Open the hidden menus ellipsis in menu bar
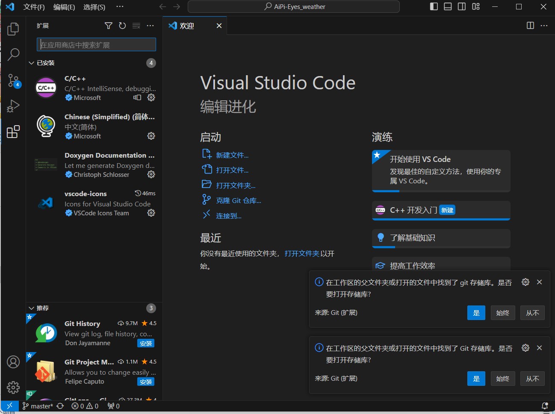 120,6
